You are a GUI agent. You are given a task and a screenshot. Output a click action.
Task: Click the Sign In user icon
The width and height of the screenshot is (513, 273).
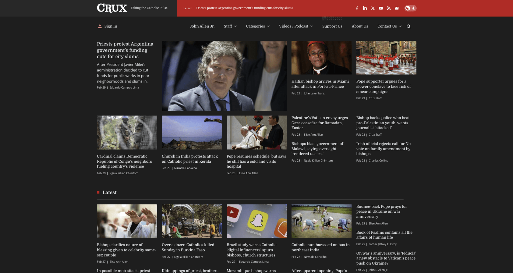(x=100, y=26)
